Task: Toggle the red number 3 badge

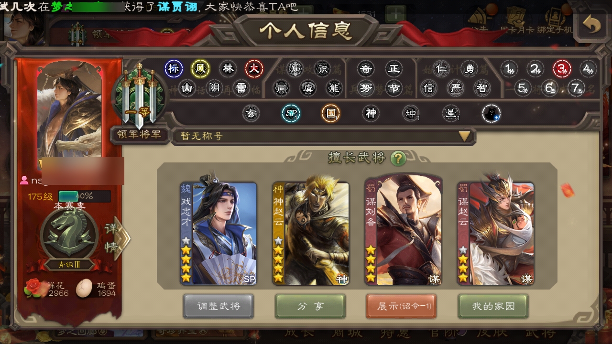Action: [562, 69]
